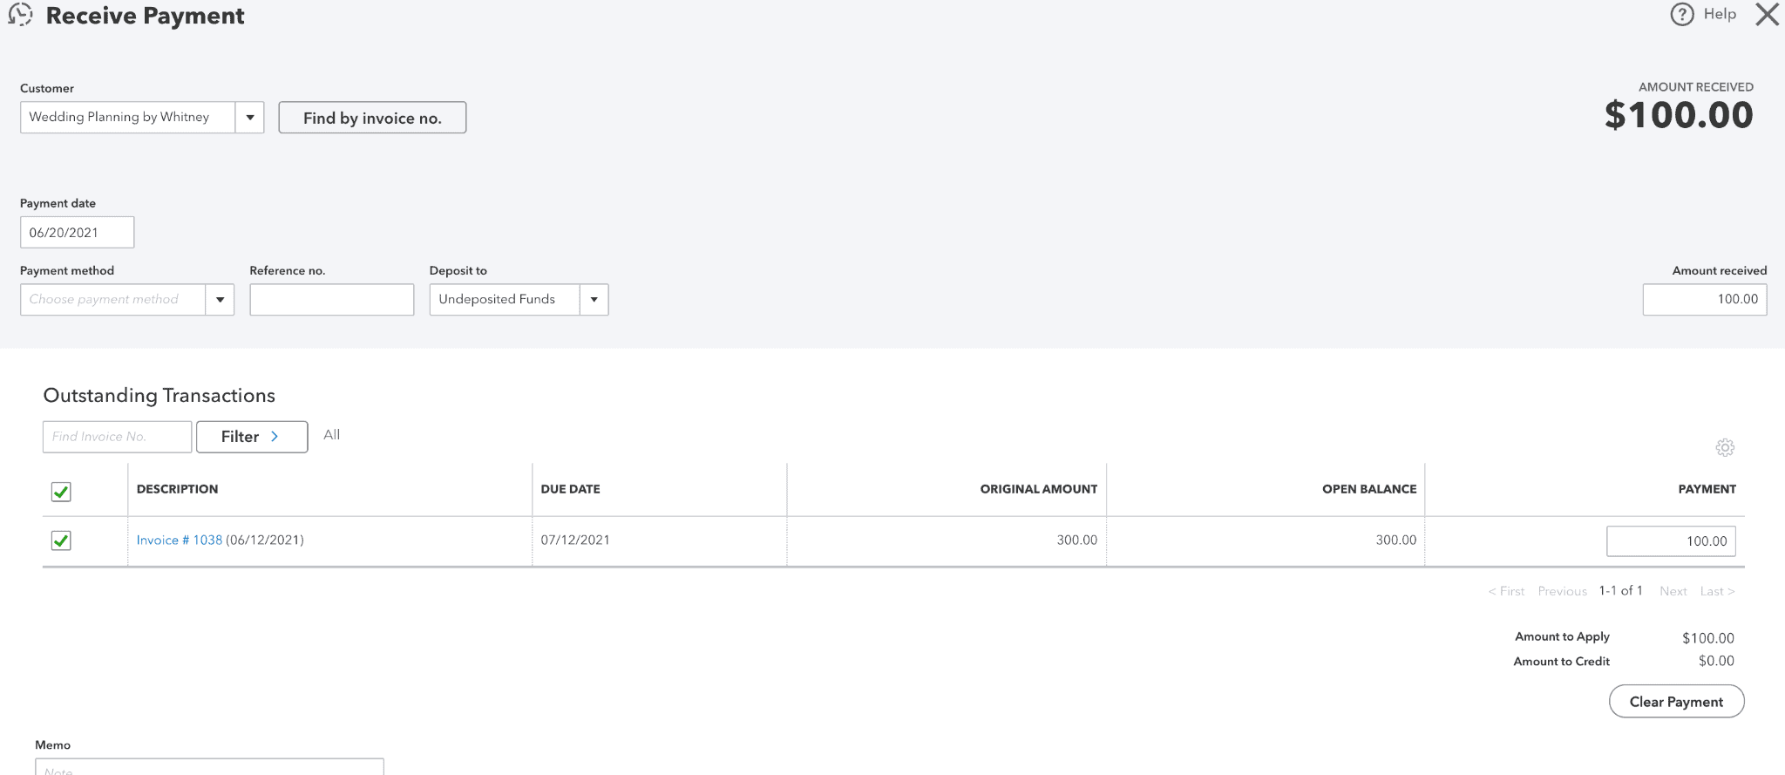Open table settings gear icon
The width and height of the screenshot is (1785, 775).
click(1725, 447)
